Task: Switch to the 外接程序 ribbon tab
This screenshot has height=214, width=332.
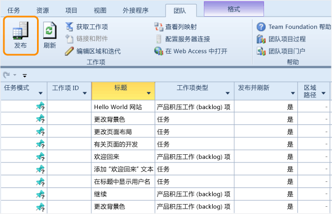Action: pyautogui.click(x=135, y=11)
